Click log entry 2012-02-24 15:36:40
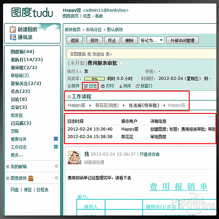Screen dimensions: 219x219 [90, 129]
